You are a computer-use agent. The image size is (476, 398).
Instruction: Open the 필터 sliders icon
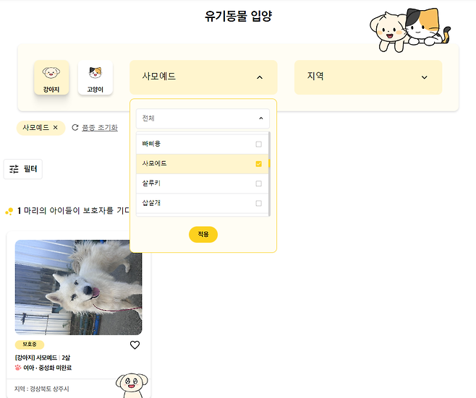click(x=14, y=169)
